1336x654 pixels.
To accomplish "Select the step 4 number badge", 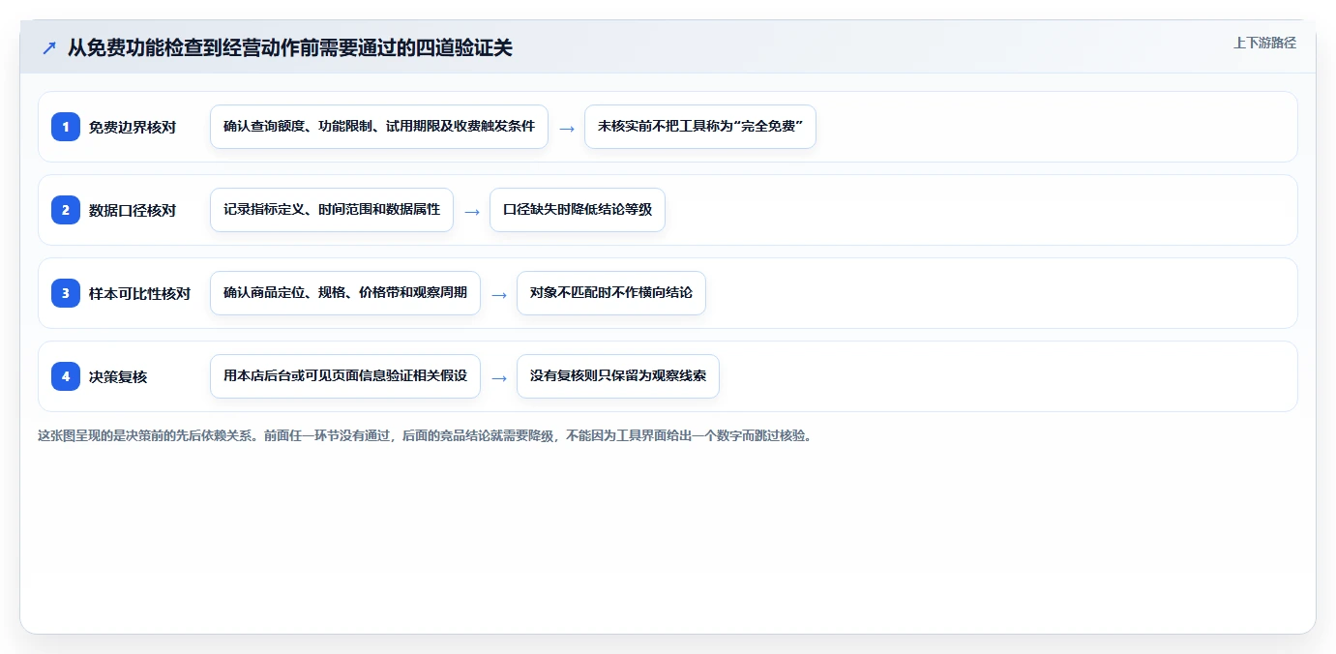I will pyautogui.click(x=66, y=376).
